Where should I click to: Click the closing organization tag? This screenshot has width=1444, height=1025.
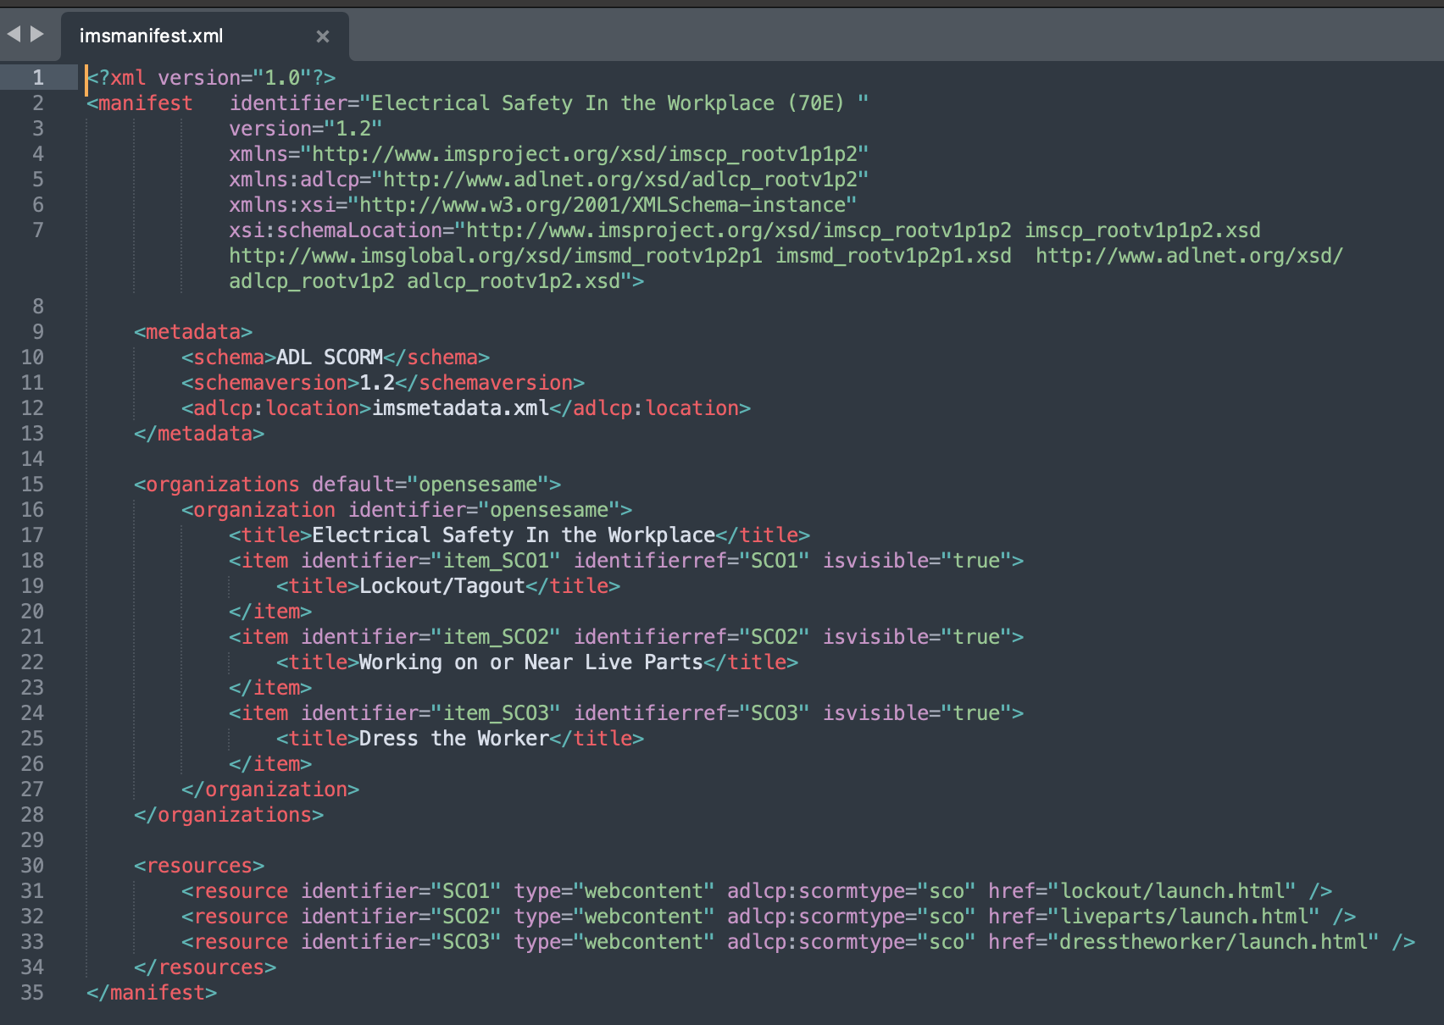click(270, 790)
